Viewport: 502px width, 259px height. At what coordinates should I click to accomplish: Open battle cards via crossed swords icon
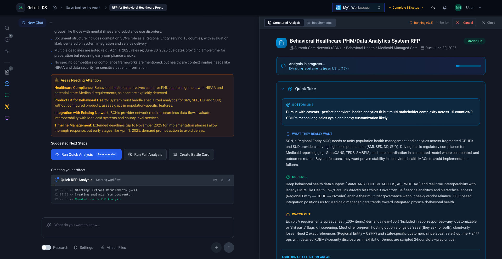[x=7, y=107]
